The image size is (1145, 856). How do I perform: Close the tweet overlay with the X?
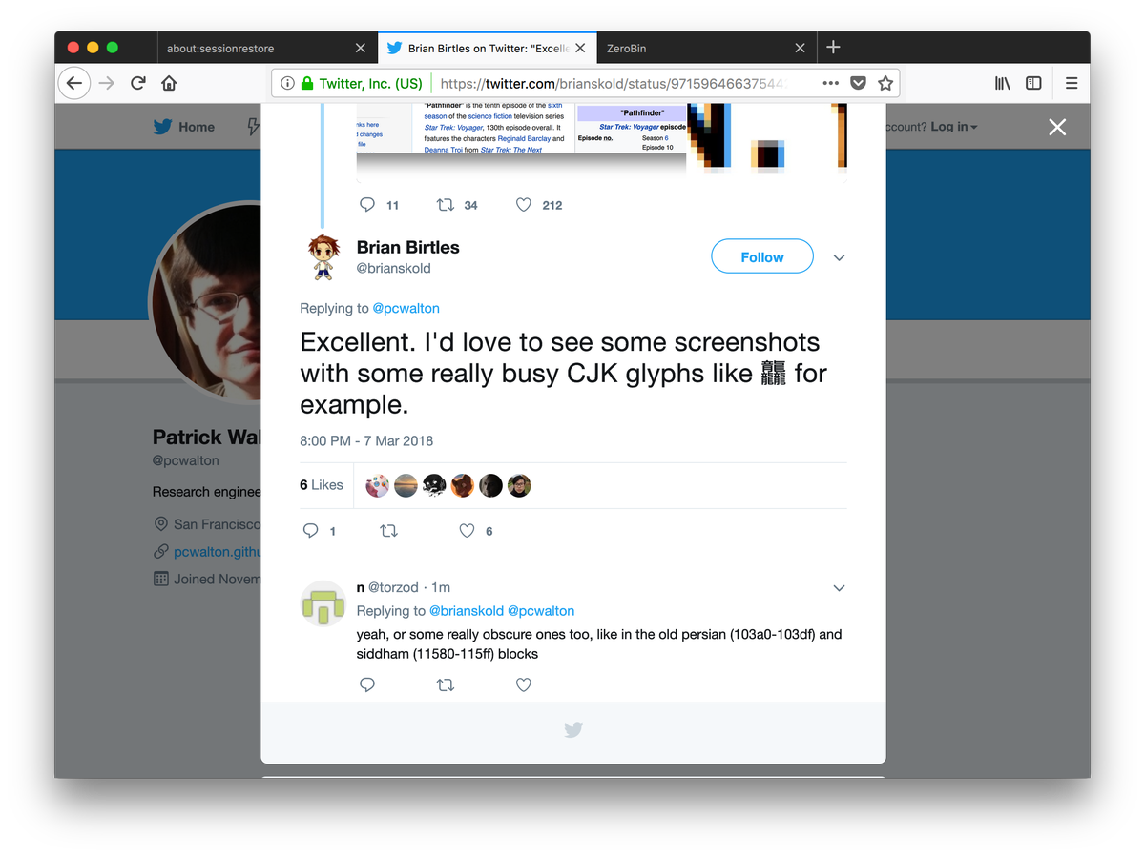(1057, 127)
